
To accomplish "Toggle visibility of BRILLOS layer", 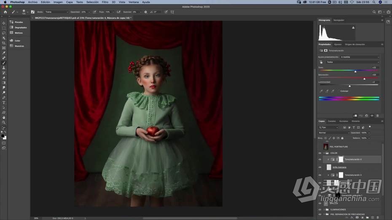I will (x=320, y=203).
